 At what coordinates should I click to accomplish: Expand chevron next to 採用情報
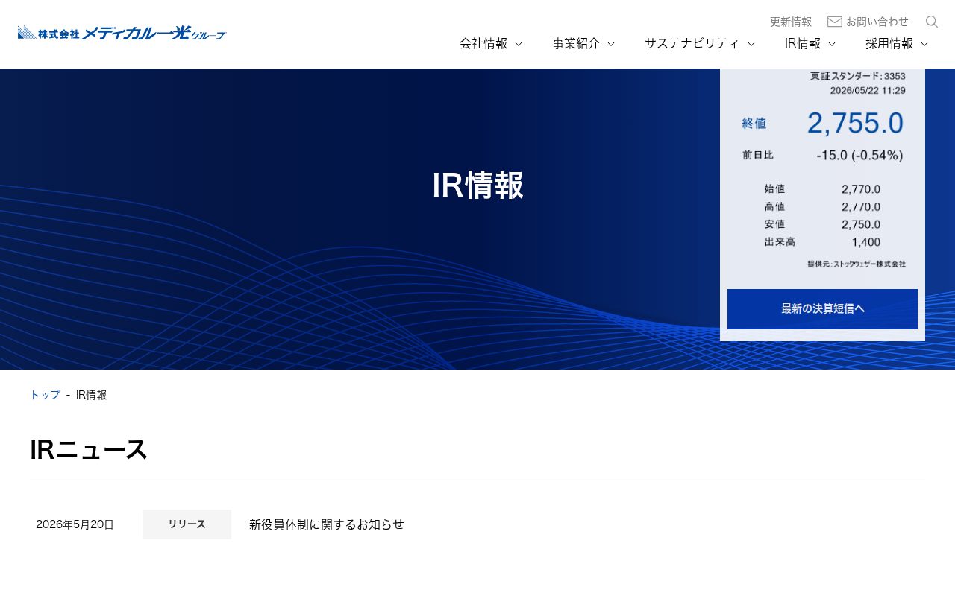[x=924, y=44]
